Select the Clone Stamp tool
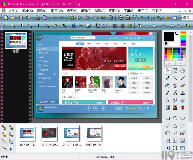 pos(183,93)
